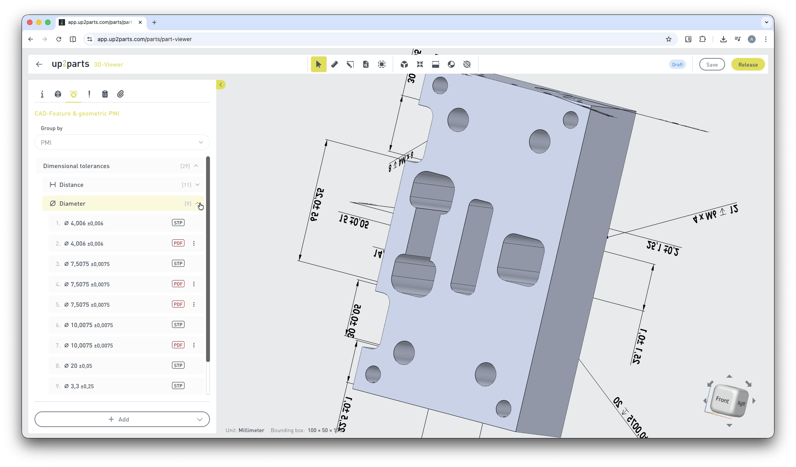Click the Save button
Screen dimensions: 796x467
[712, 65]
